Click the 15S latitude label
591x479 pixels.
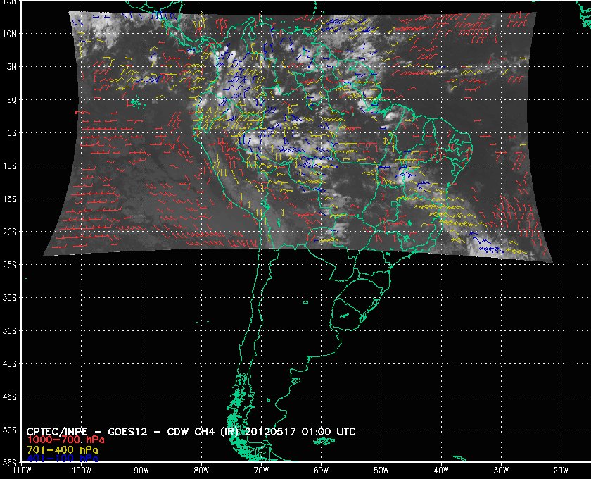tap(10, 199)
